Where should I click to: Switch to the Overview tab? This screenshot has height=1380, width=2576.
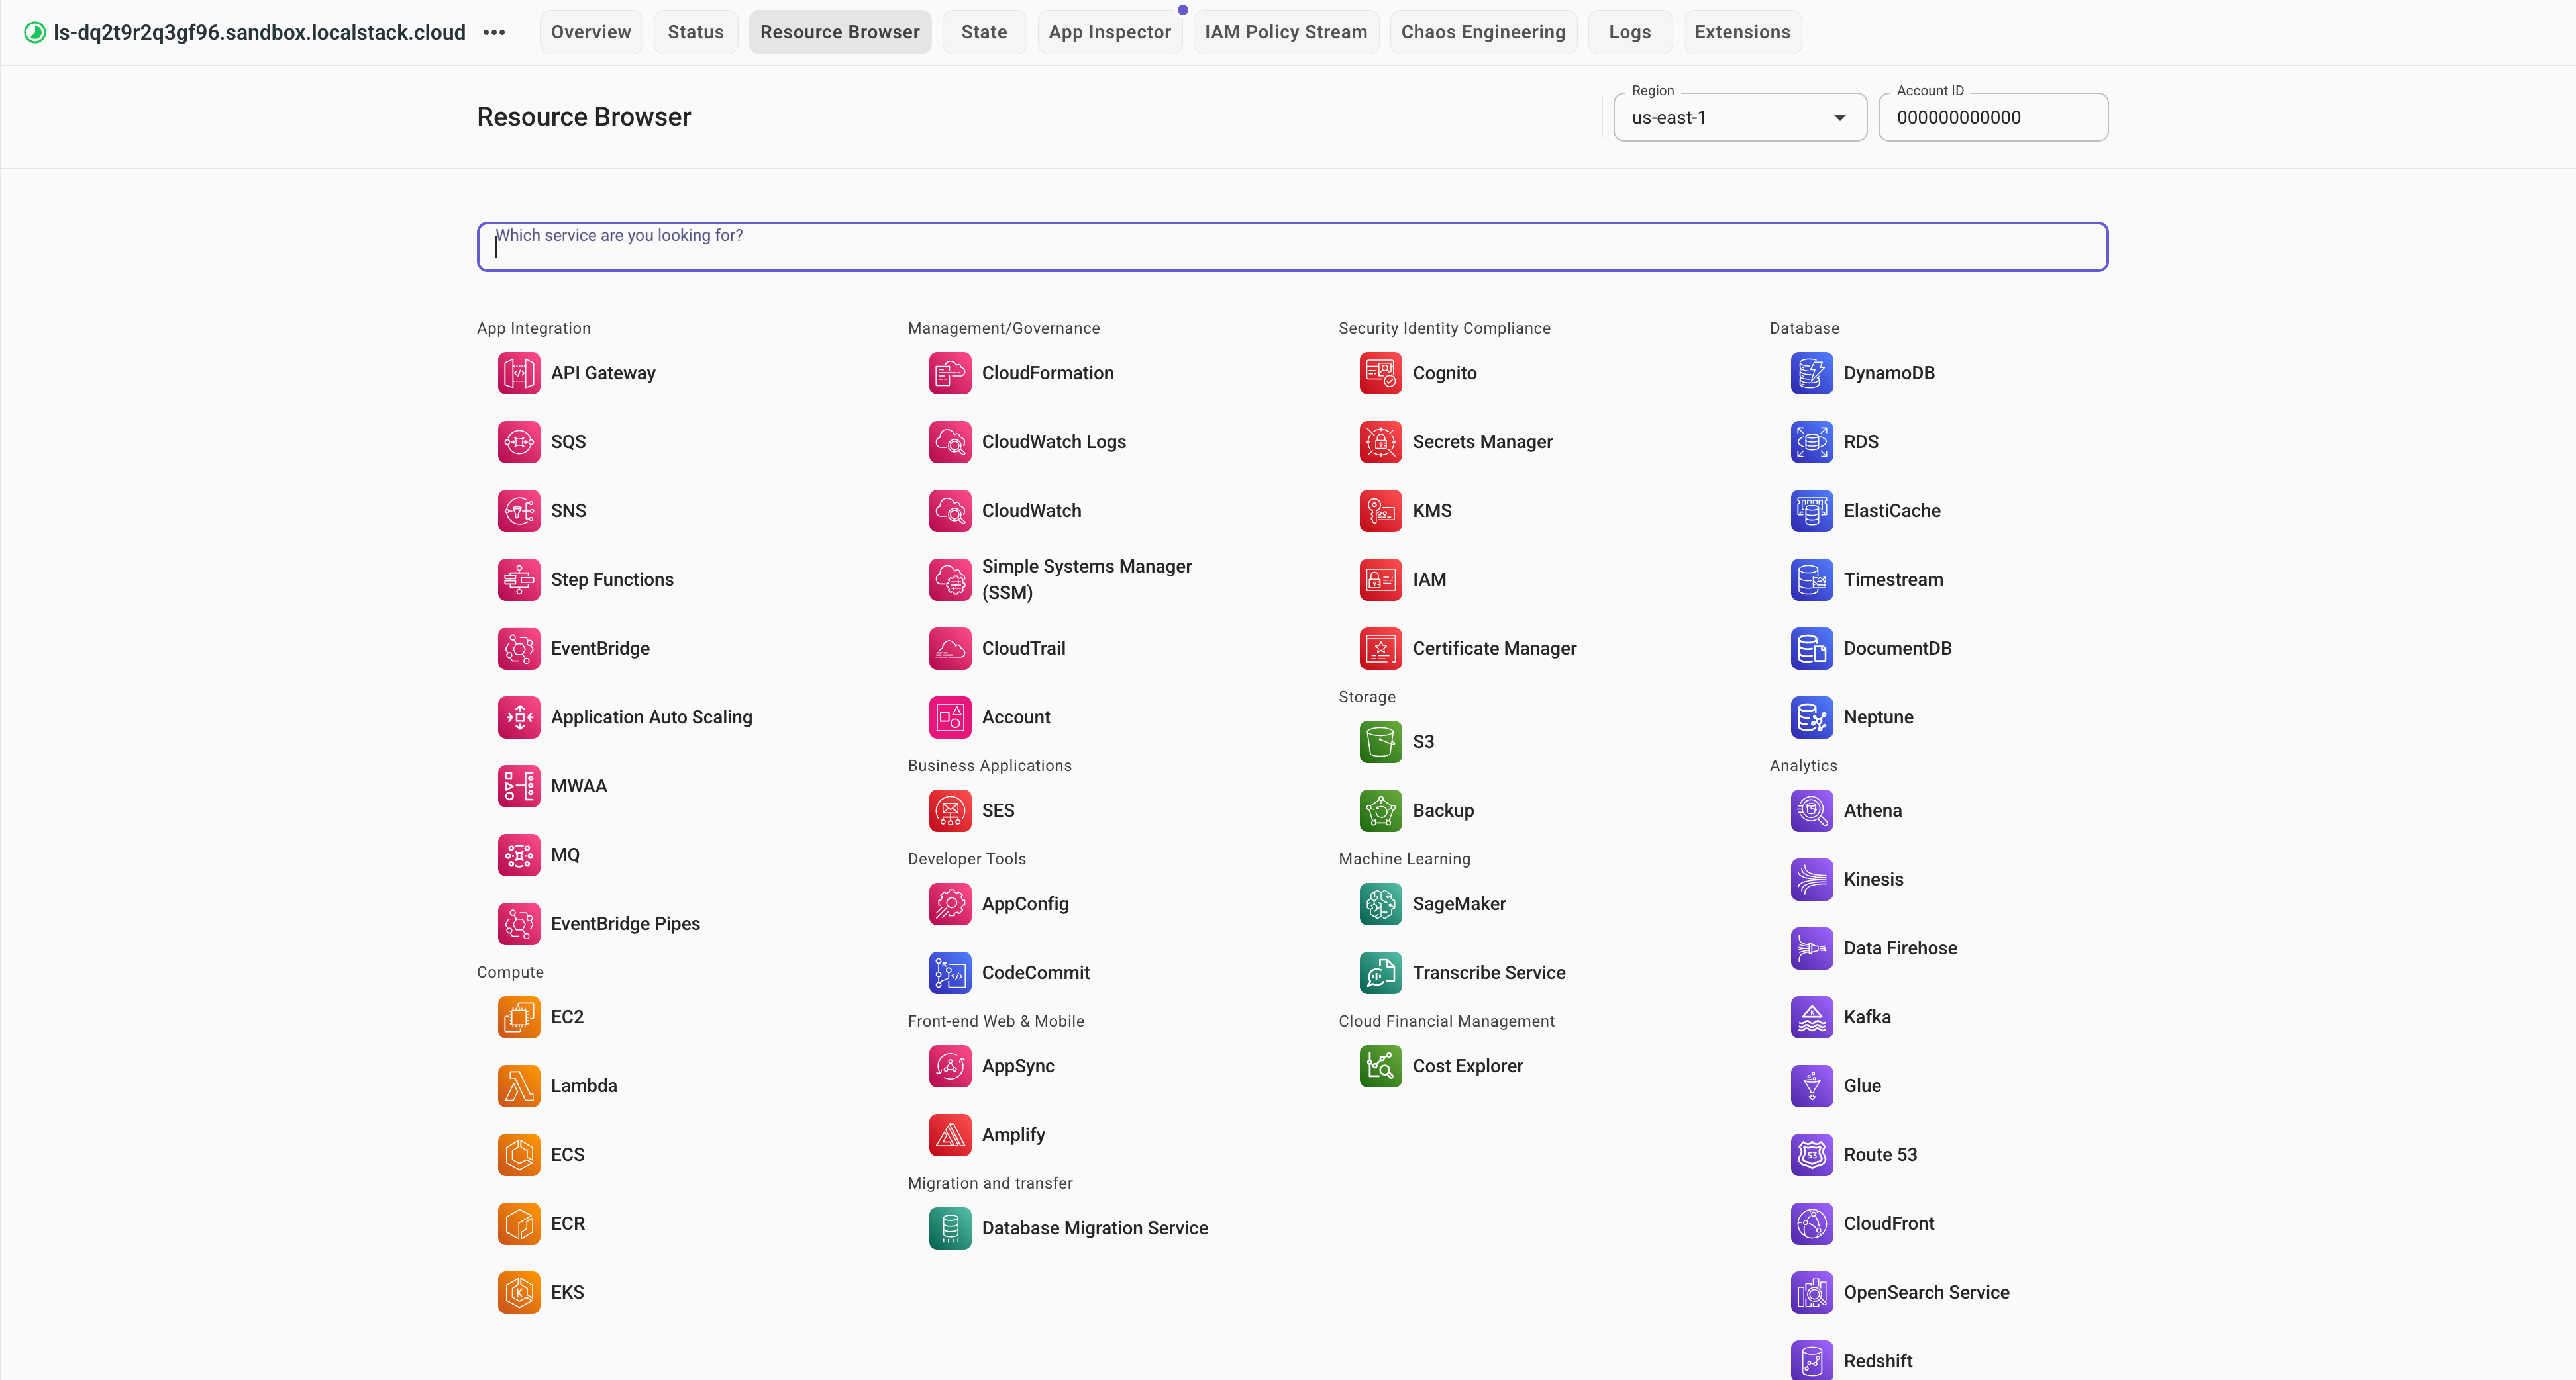(591, 33)
